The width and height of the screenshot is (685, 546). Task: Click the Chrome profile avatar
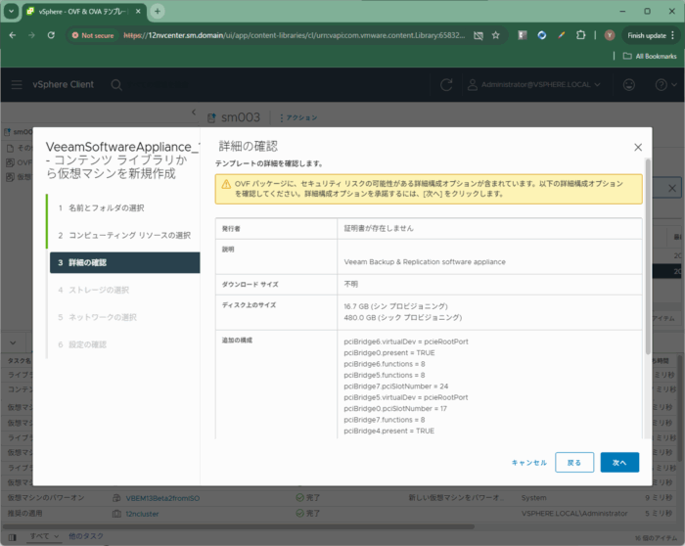tap(610, 35)
